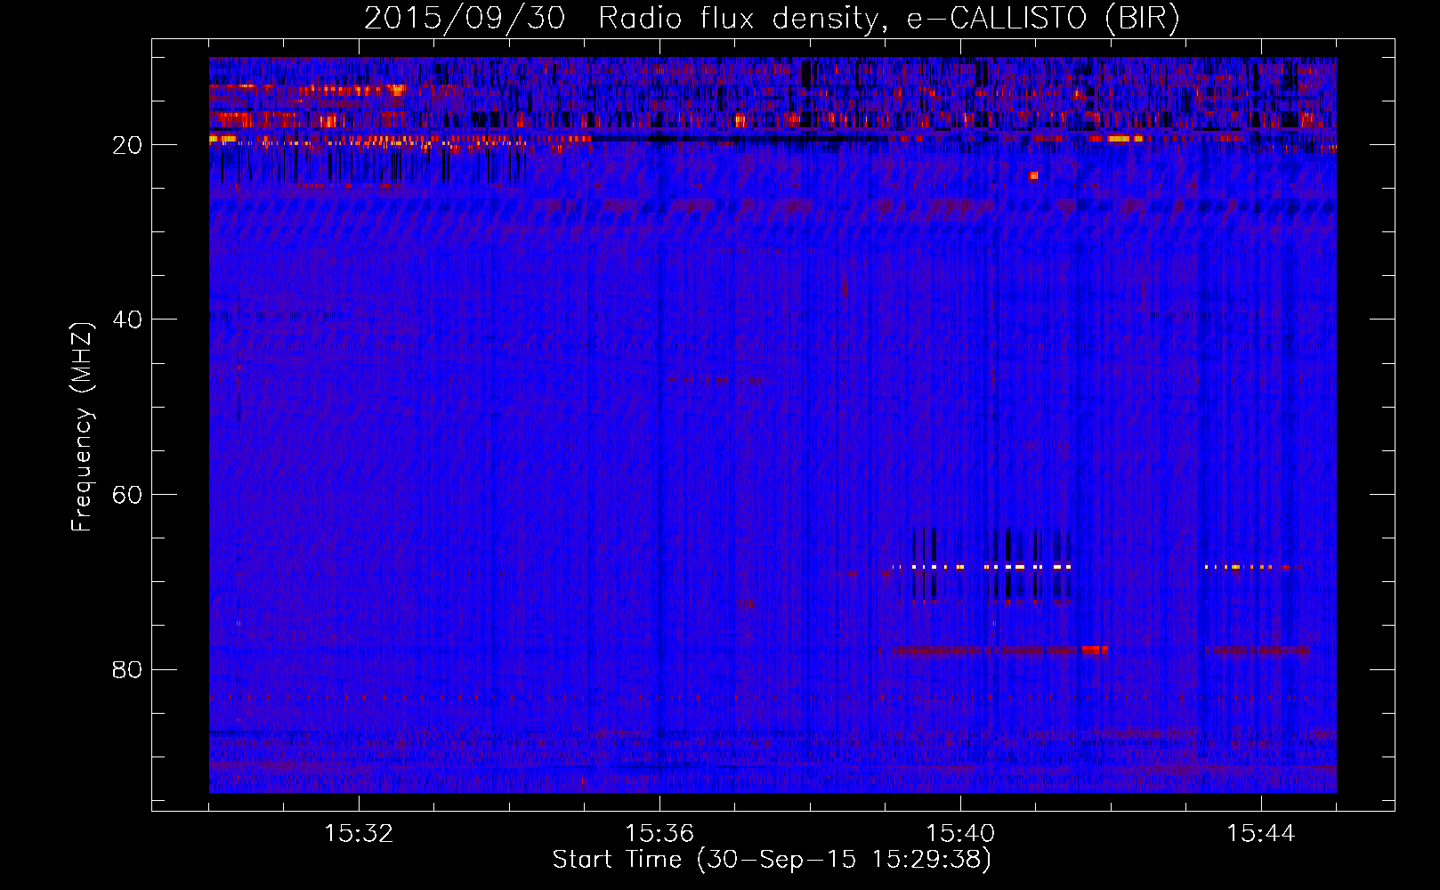Click the 40 MHz frequency tick label

pos(128,320)
